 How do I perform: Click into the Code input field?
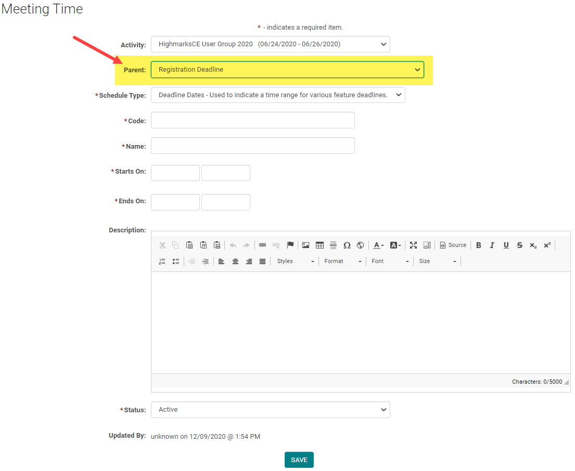click(x=252, y=121)
